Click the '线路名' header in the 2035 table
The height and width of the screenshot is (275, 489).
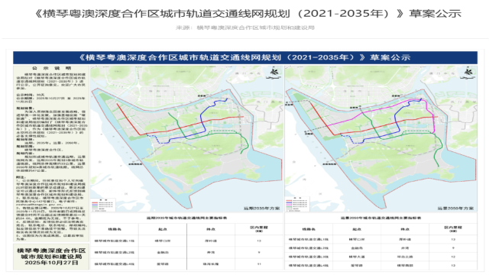tap(115, 229)
